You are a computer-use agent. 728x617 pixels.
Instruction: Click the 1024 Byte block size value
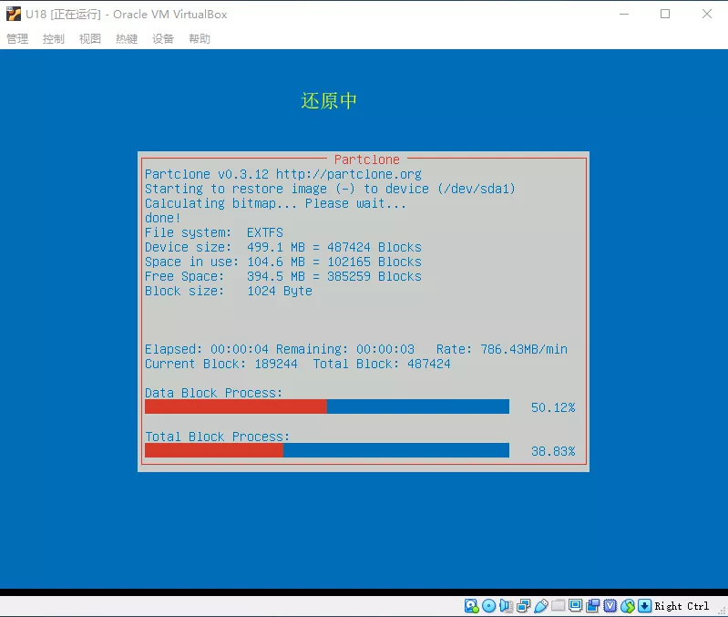coord(280,292)
